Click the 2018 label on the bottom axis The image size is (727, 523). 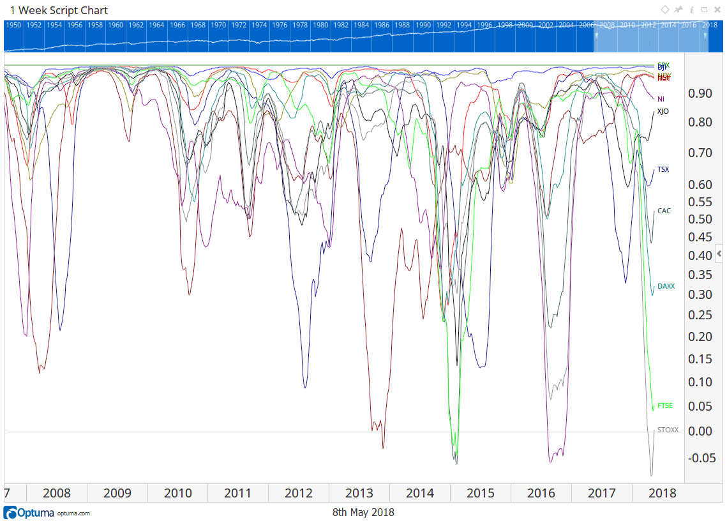pos(661,493)
